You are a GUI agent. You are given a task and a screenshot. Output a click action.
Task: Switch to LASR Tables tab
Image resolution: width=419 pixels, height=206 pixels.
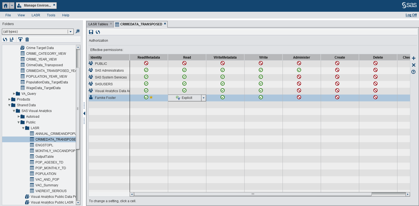pyautogui.click(x=98, y=24)
